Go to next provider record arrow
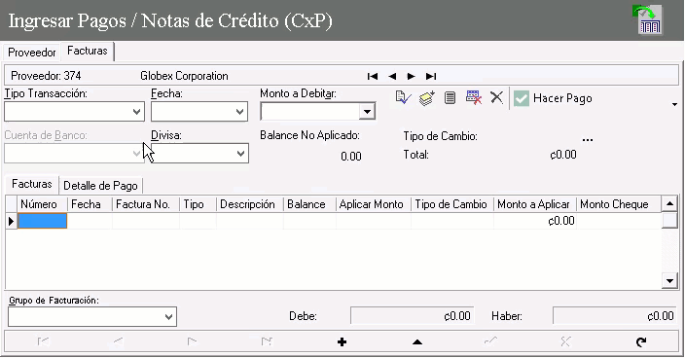Screen dimensions: 685x358 [411, 77]
